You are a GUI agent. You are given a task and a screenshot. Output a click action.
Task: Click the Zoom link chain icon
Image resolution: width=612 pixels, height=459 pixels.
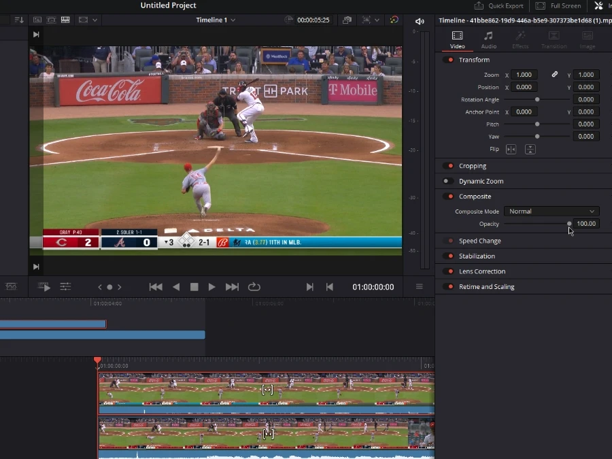[x=555, y=74]
